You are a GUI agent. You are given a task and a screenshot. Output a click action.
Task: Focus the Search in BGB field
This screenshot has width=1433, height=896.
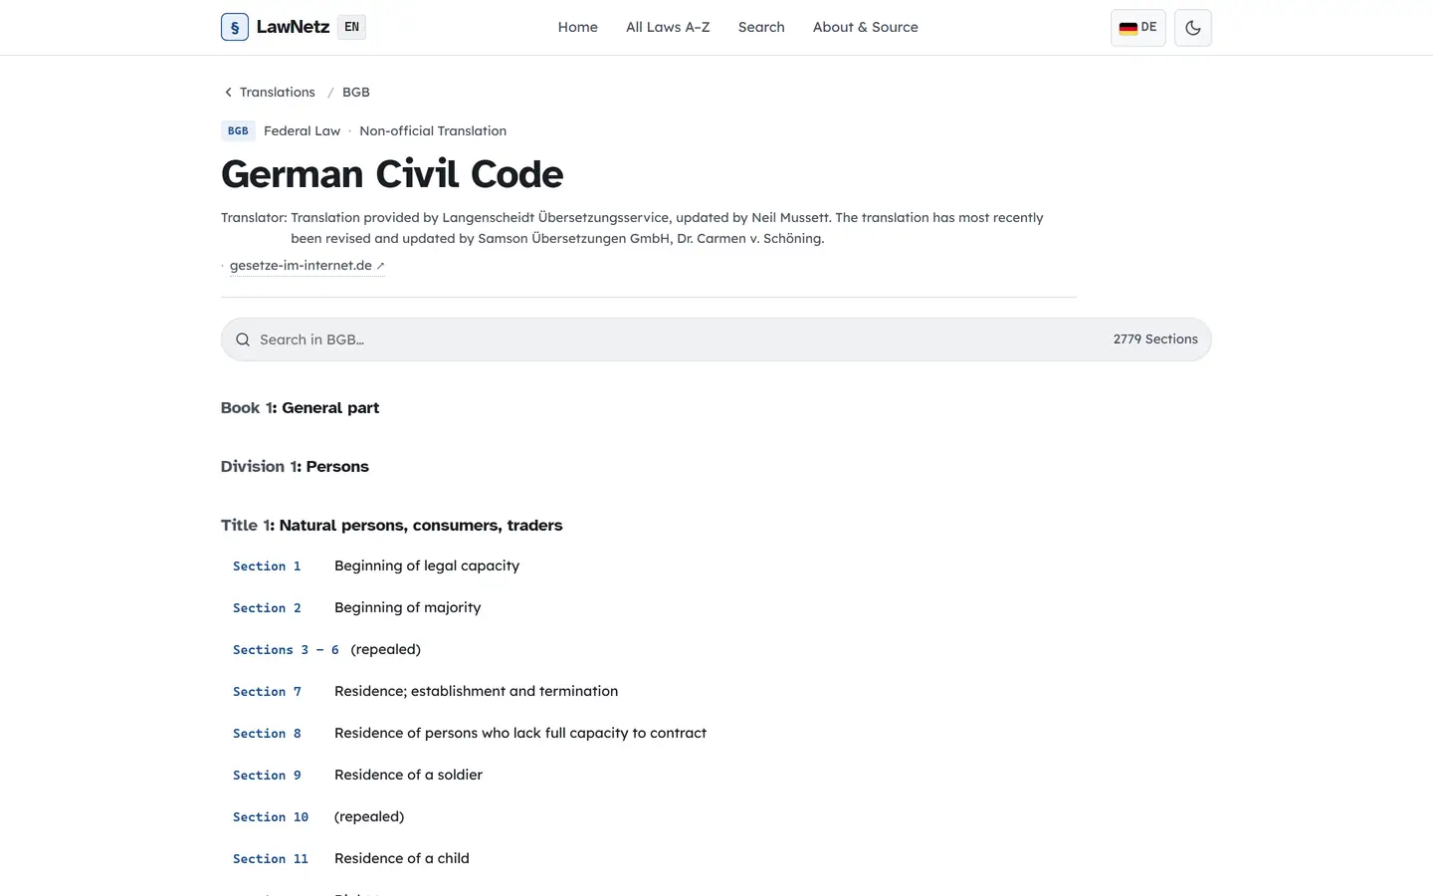point(716,339)
